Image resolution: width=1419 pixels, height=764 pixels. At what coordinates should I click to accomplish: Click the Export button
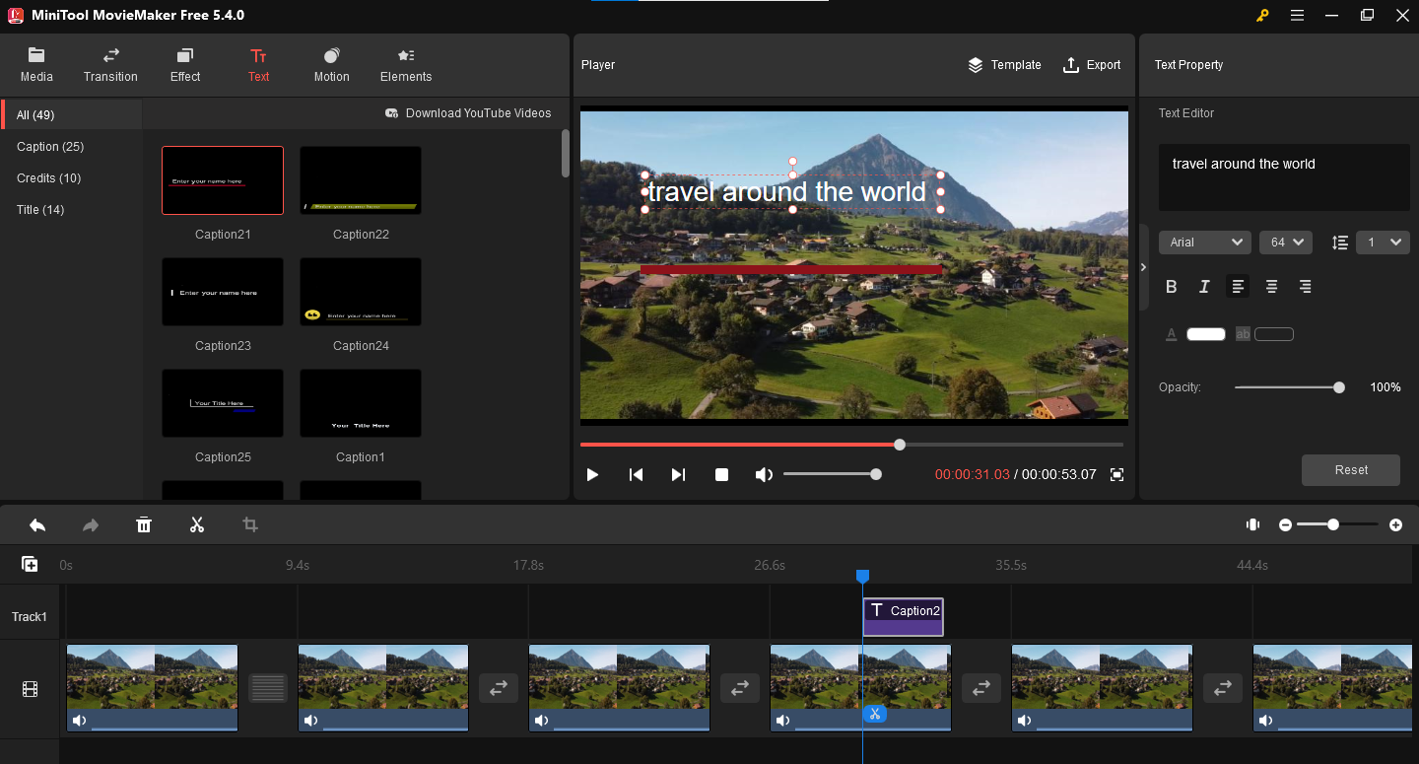click(1092, 65)
